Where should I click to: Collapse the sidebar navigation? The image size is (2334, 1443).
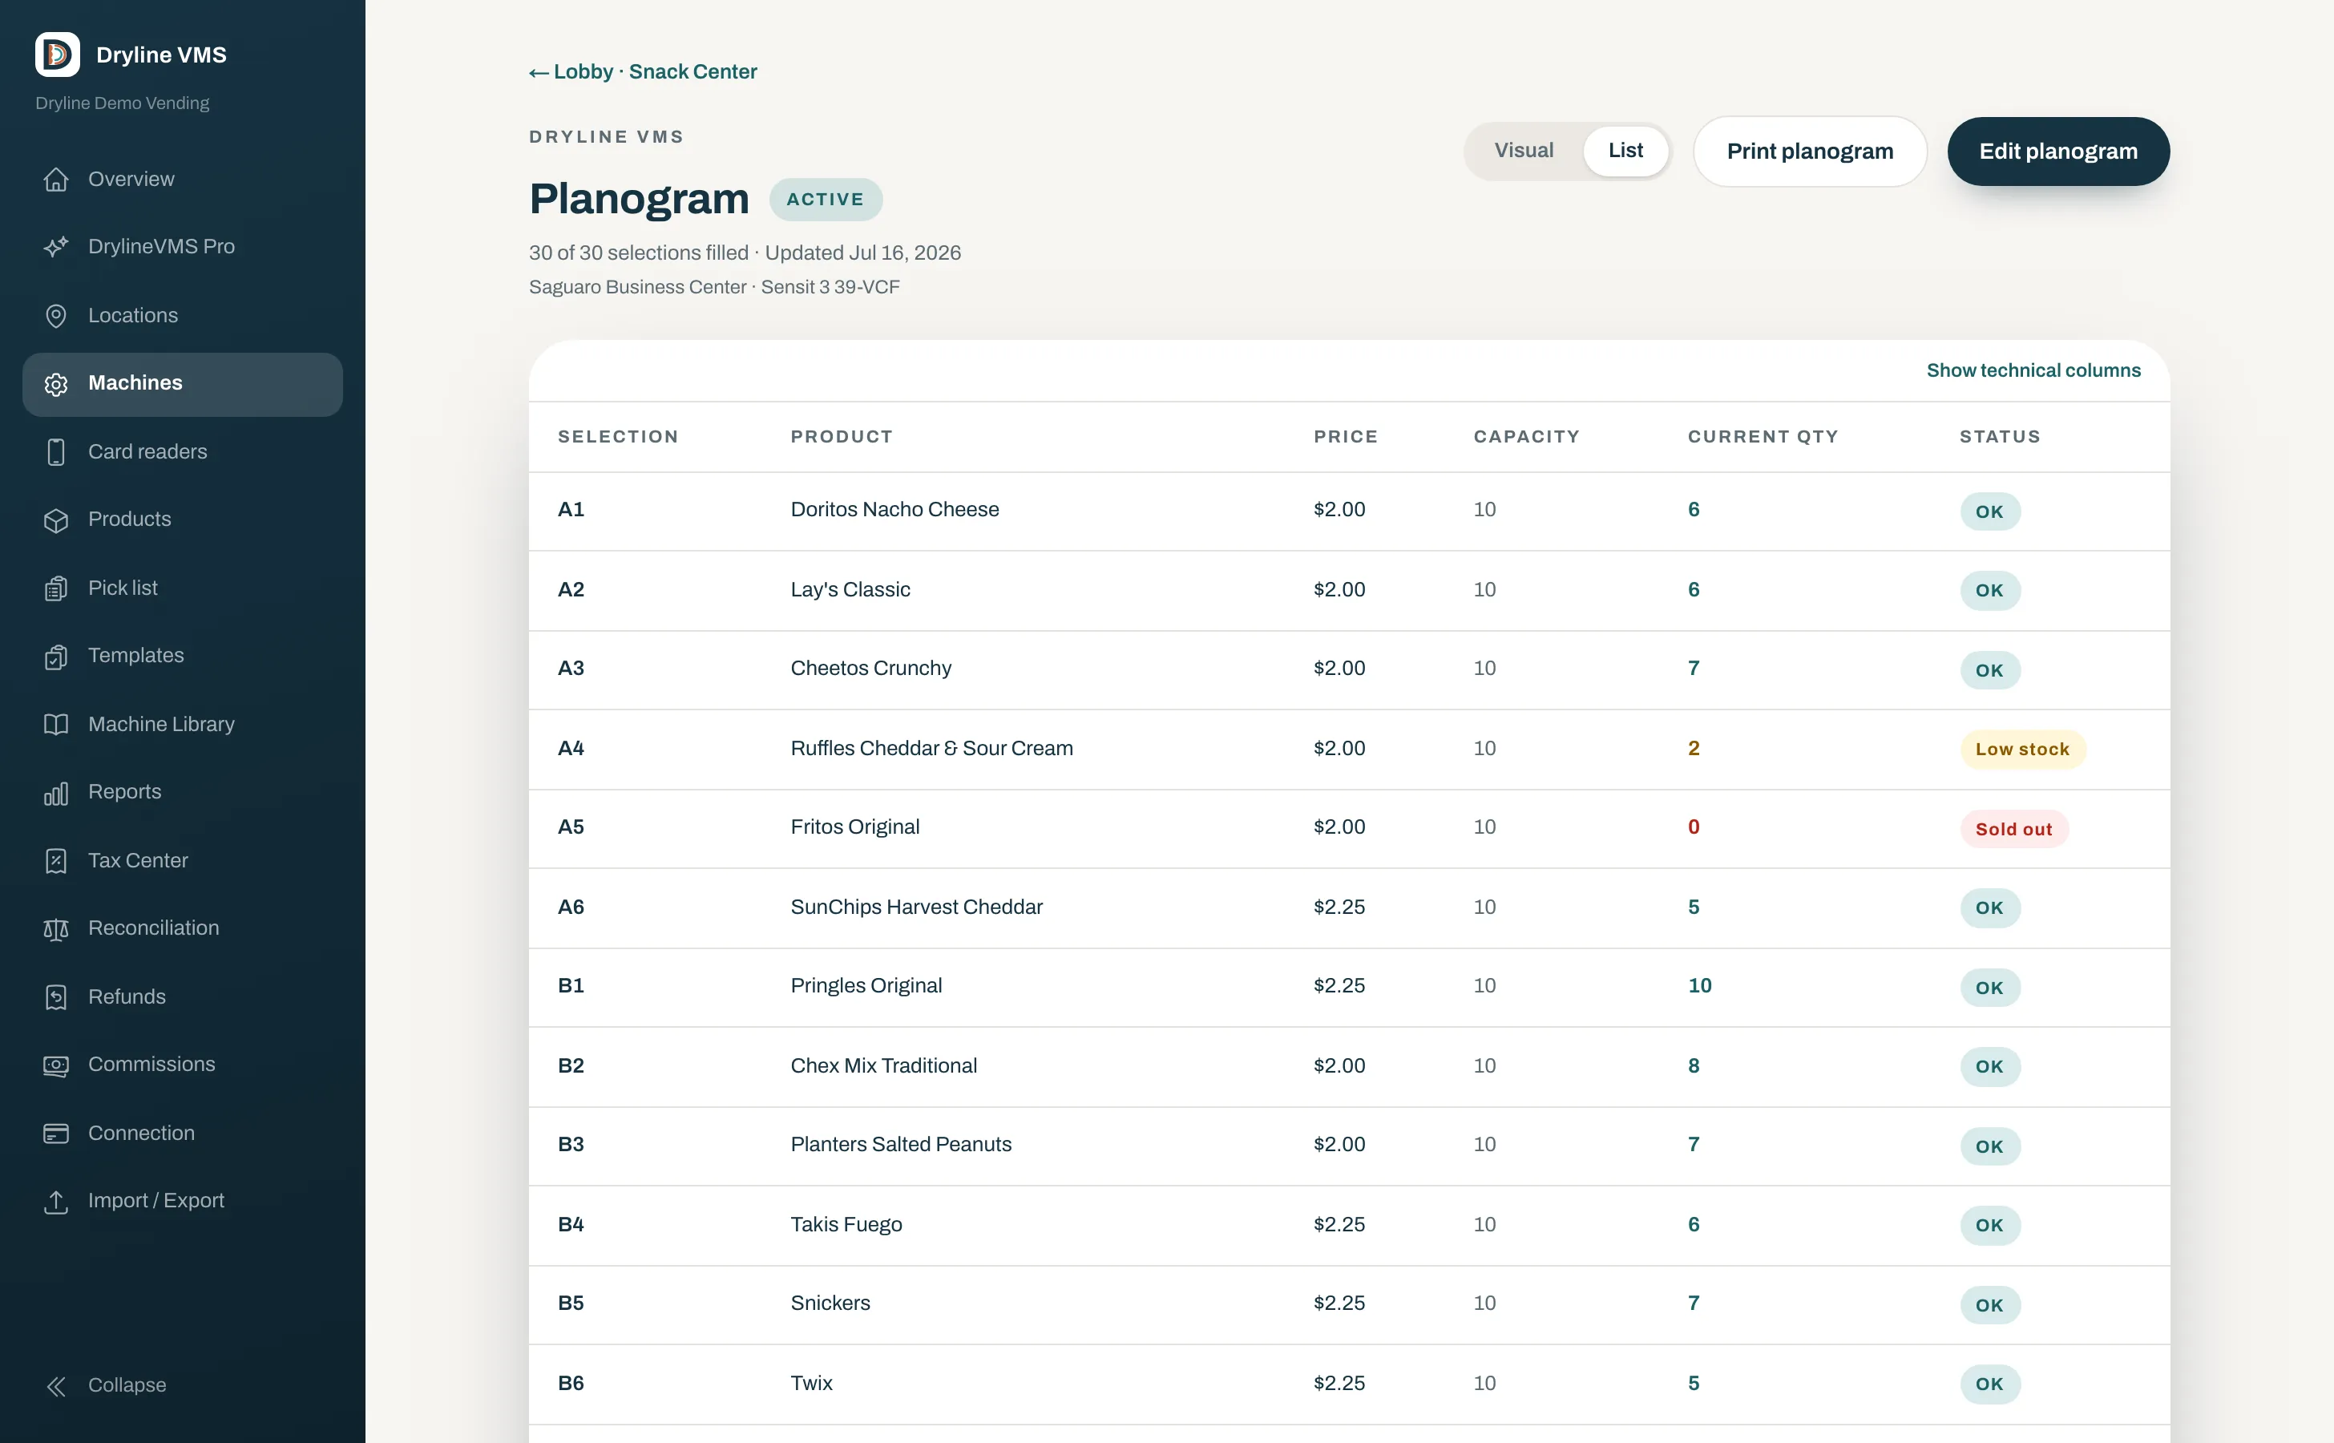pos(106,1384)
